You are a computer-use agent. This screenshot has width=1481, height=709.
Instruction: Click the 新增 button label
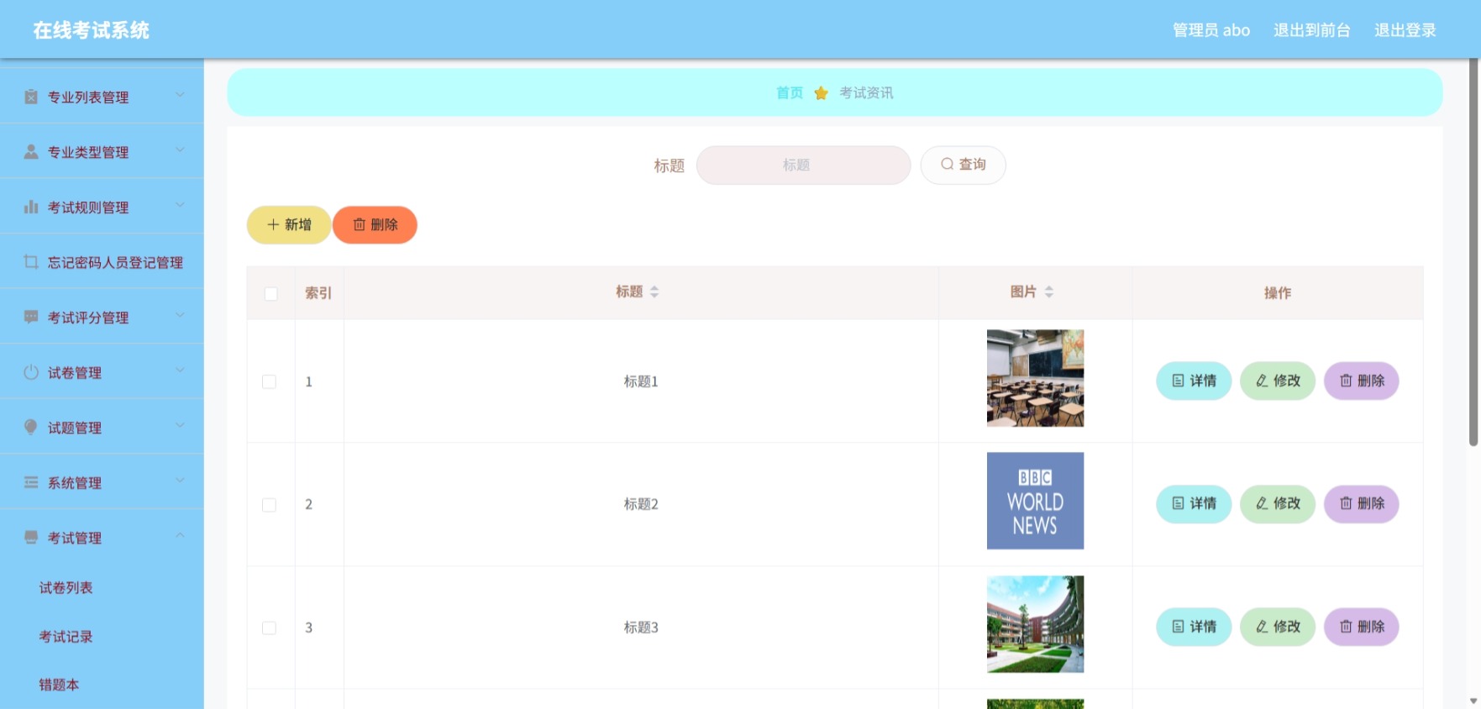tap(298, 224)
